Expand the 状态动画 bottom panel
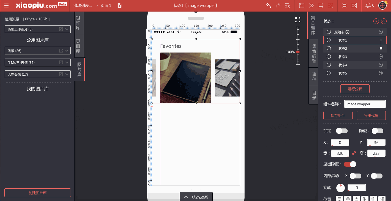The height and width of the screenshot is (201, 391). (196, 197)
